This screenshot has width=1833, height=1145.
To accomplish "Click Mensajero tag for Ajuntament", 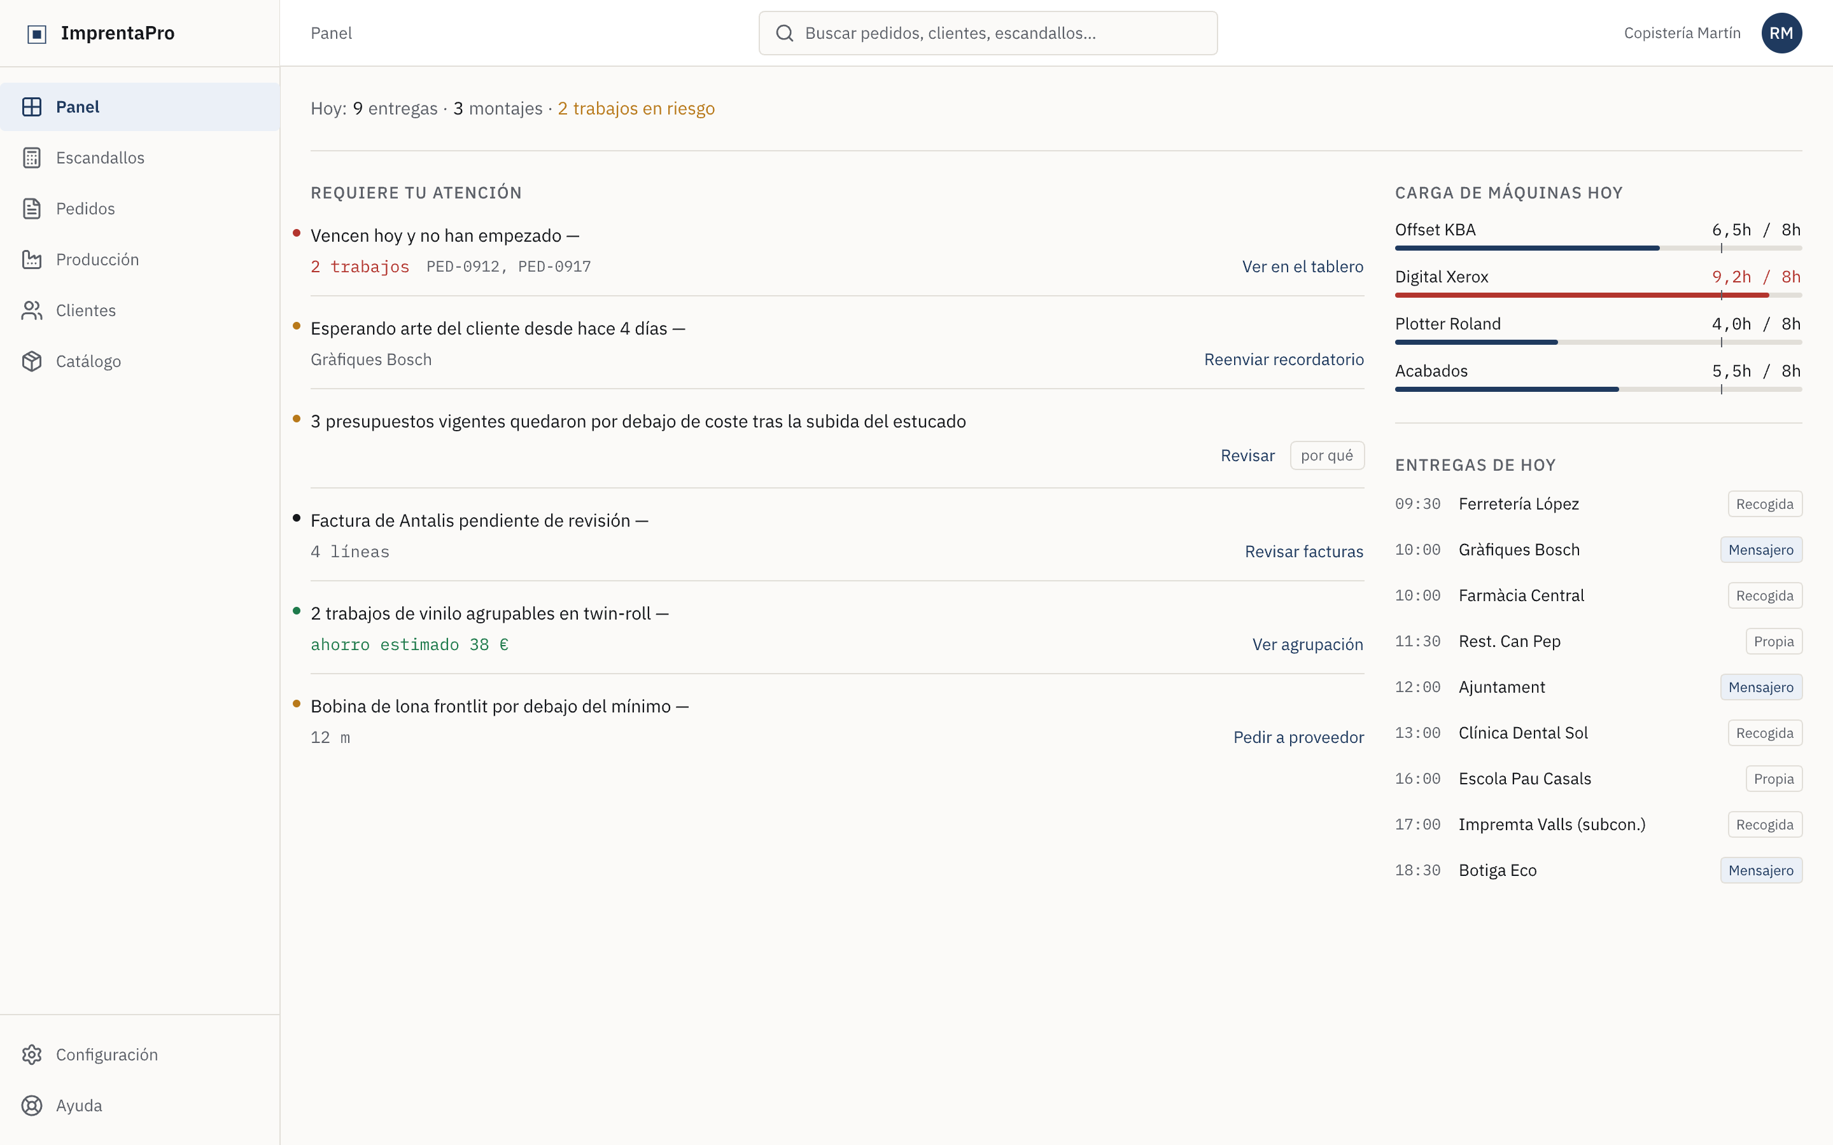I will (x=1761, y=688).
